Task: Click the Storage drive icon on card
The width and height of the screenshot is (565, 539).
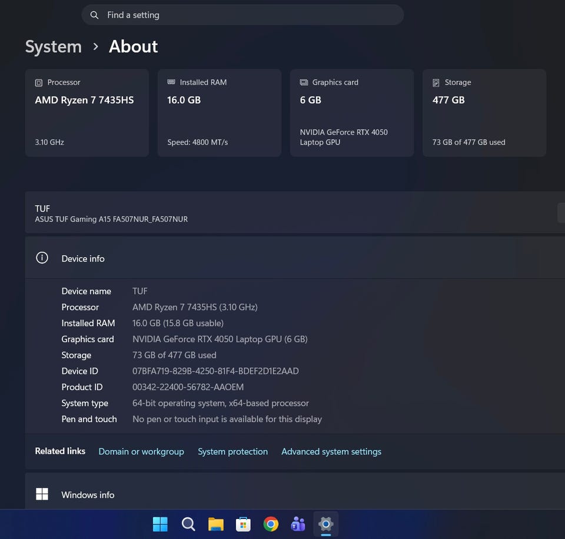Action: click(x=436, y=83)
